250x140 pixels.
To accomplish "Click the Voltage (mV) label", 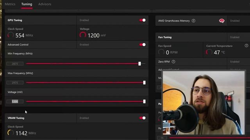I will tap(15, 92).
